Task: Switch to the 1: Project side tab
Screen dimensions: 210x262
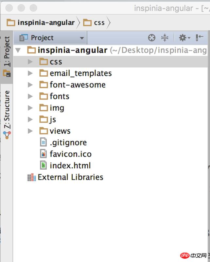Action: [7, 57]
